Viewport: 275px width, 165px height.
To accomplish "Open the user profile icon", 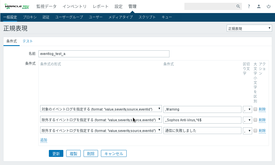I will click(259, 6).
